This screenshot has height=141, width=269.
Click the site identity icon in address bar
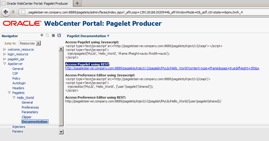(23, 12)
